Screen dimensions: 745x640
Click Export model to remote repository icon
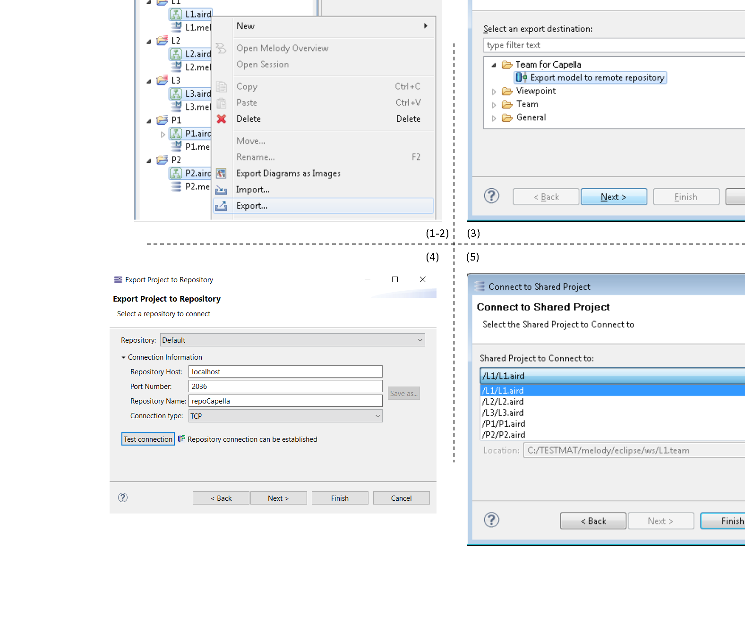521,77
